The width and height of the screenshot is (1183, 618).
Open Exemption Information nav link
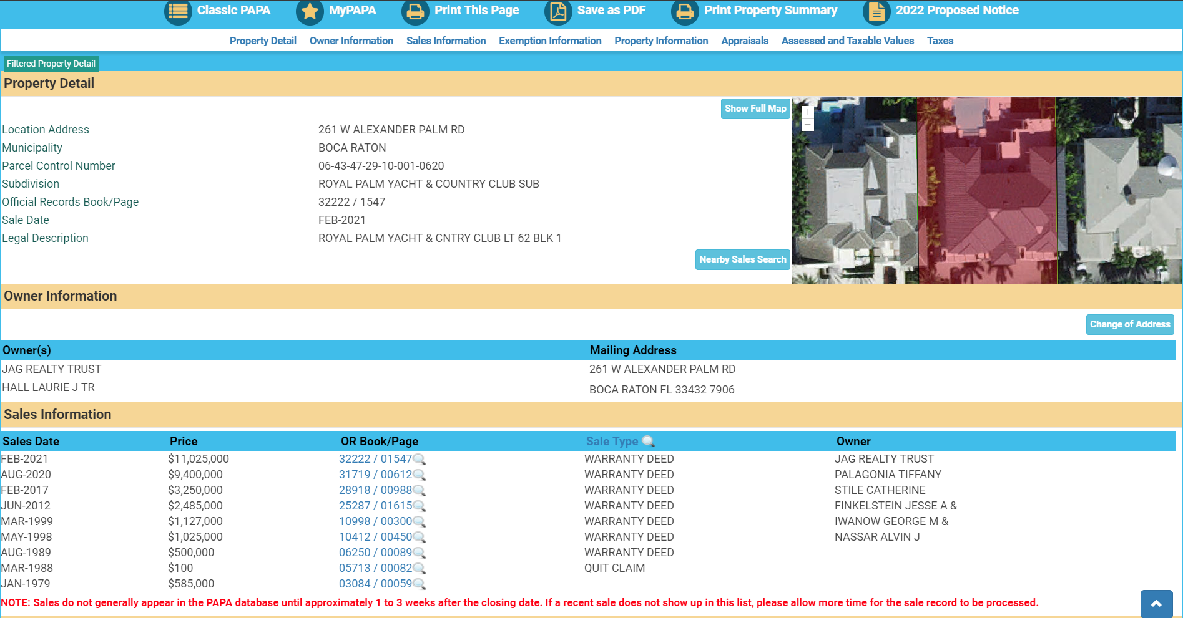pyautogui.click(x=550, y=41)
